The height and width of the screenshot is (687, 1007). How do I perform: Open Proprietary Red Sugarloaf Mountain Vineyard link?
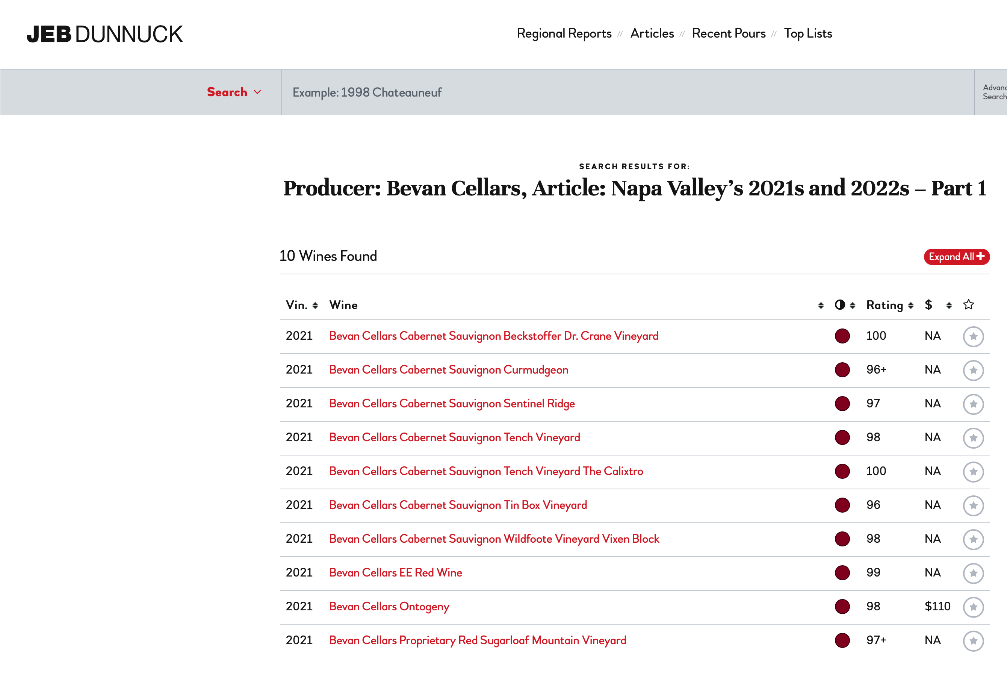coord(478,640)
